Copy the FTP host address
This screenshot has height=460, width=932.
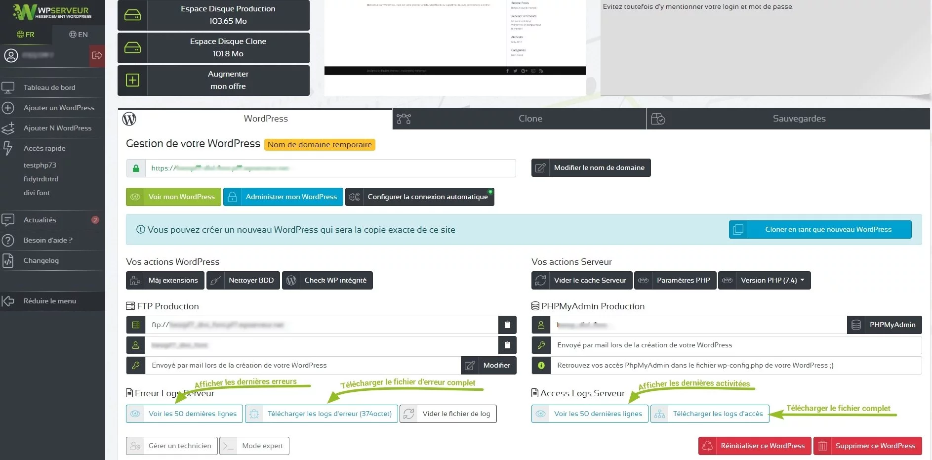pyautogui.click(x=507, y=325)
